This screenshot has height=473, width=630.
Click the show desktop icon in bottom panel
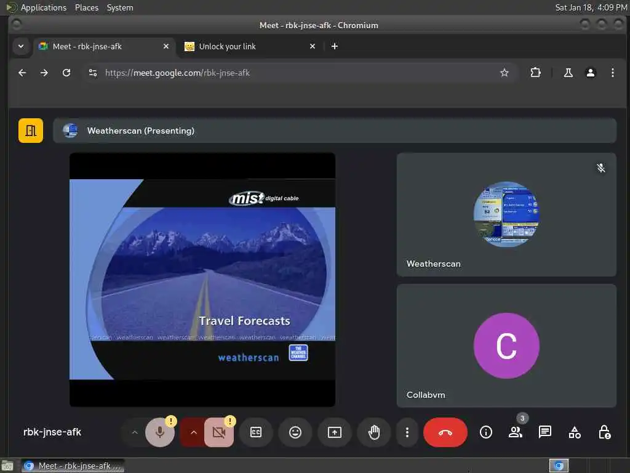pyautogui.click(x=7, y=466)
